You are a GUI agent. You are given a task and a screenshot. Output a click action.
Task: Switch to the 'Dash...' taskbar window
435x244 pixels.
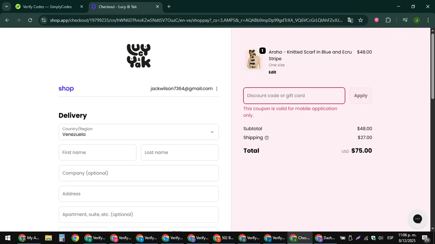point(325,238)
